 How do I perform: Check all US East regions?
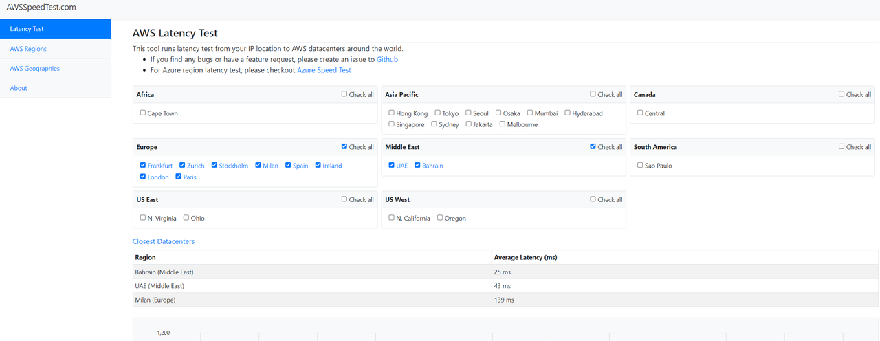point(344,199)
